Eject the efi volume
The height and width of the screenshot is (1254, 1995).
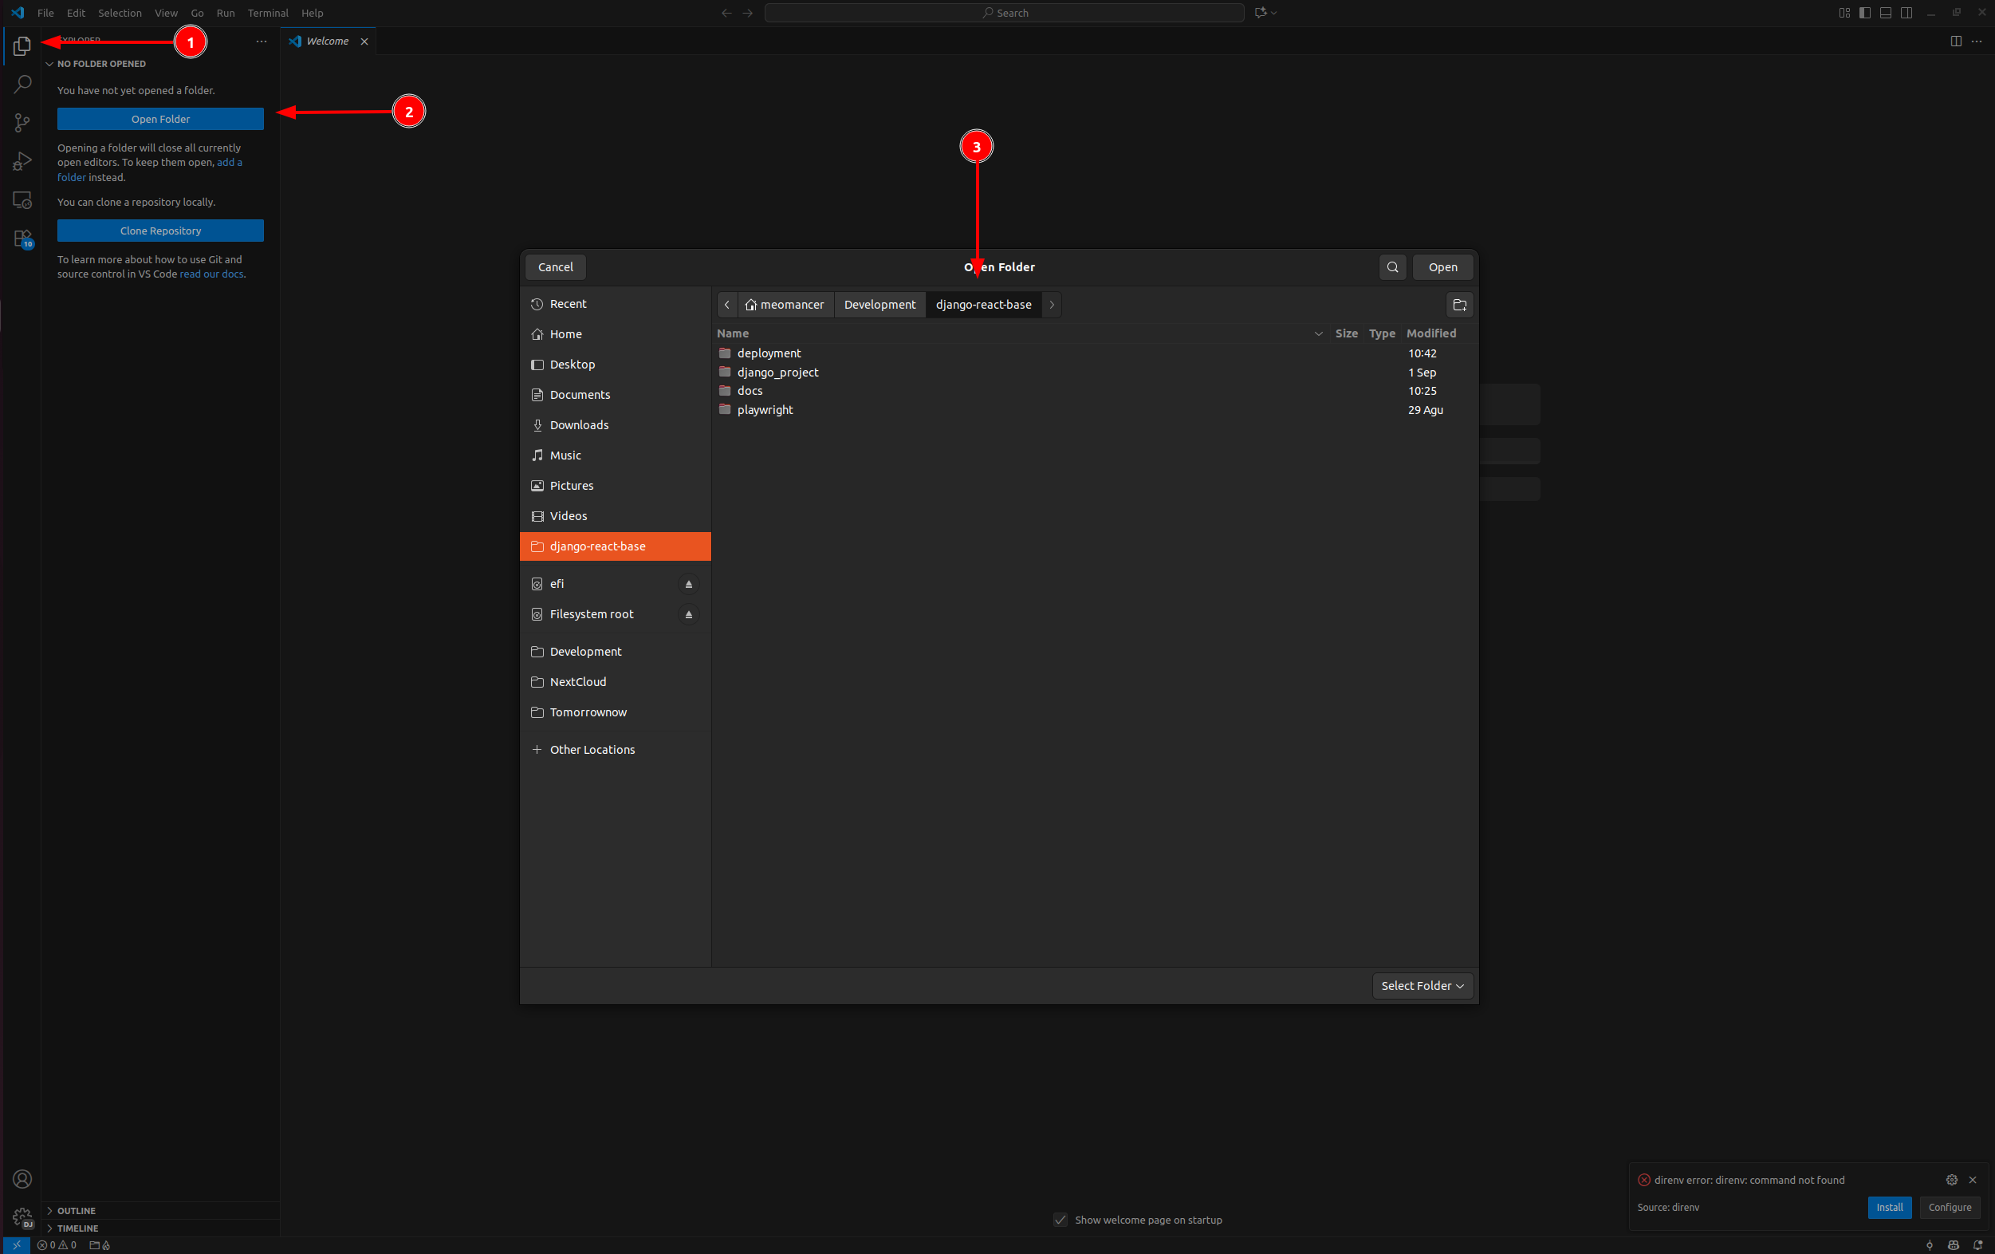click(x=687, y=584)
